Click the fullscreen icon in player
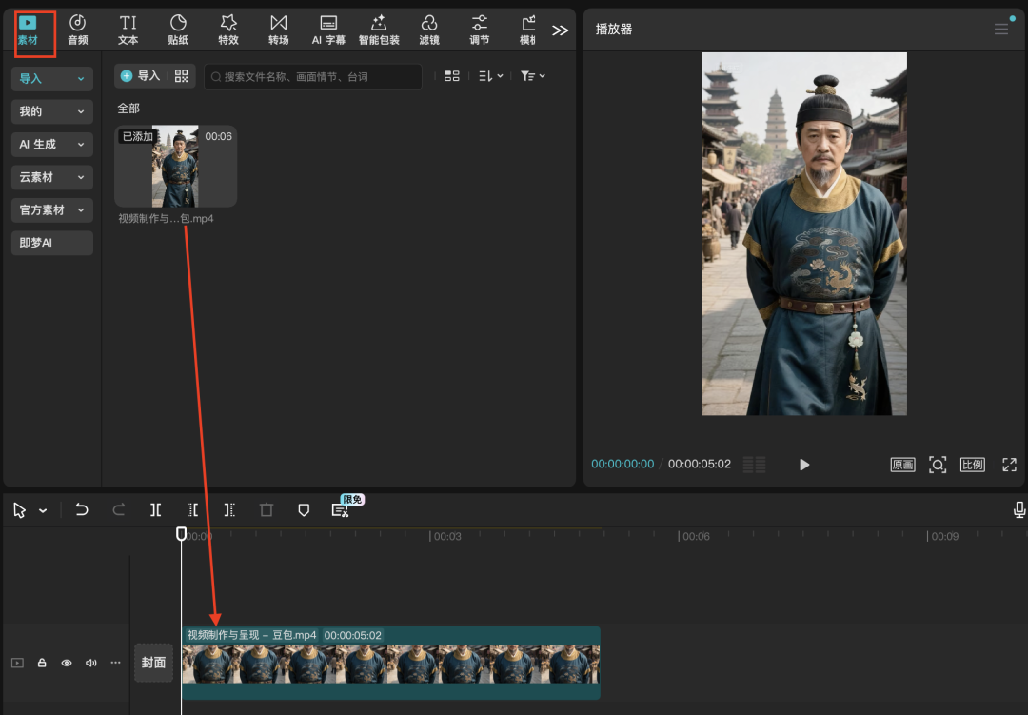This screenshot has width=1028, height=715. [1009, 465]
